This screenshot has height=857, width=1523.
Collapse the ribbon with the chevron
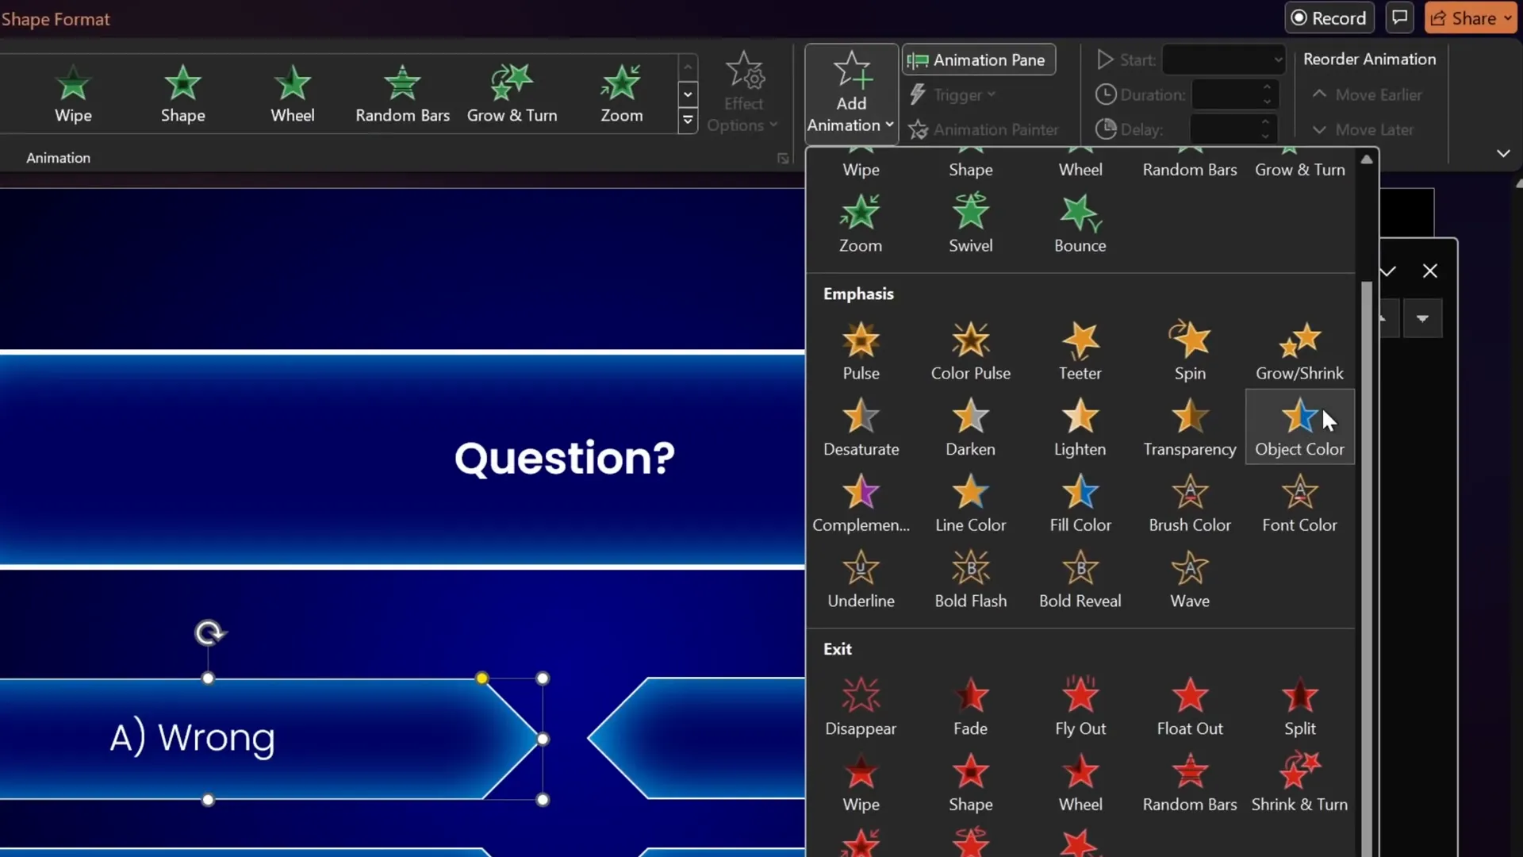(x=1502, y=153)
